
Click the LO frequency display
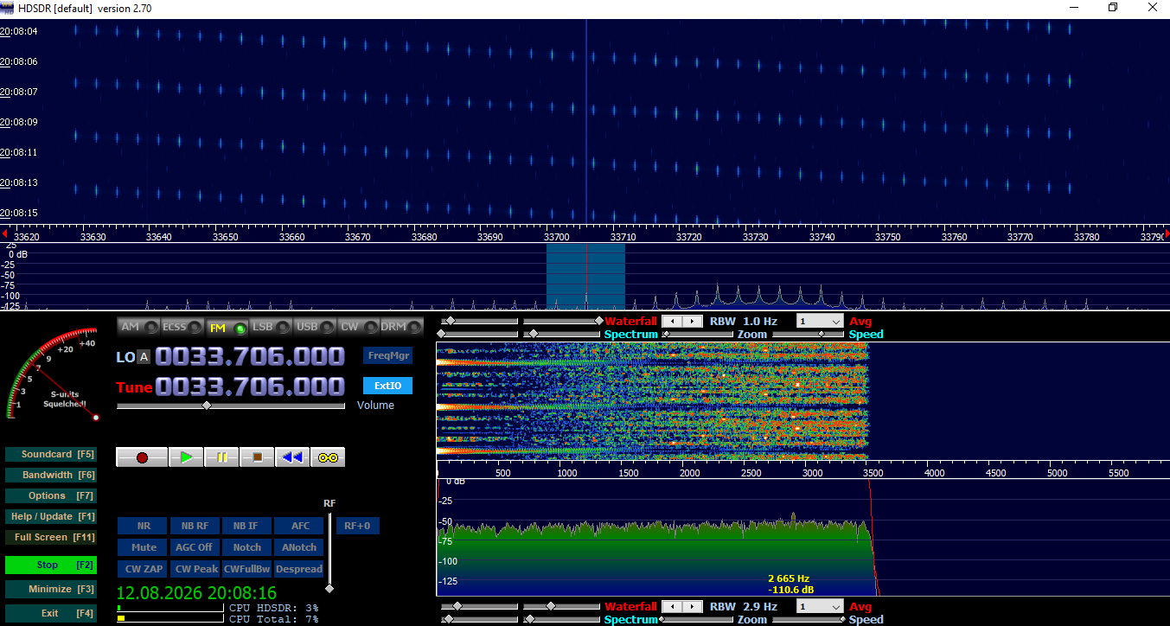(250, 356)
